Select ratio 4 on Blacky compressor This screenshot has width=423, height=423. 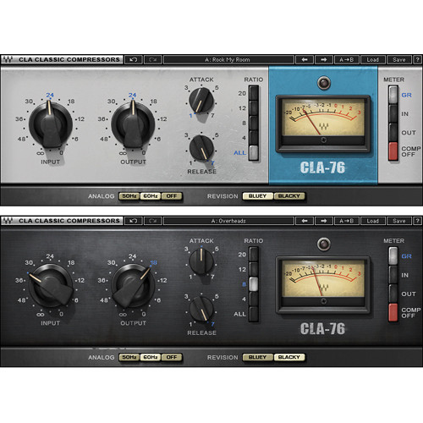coord(254,299)
